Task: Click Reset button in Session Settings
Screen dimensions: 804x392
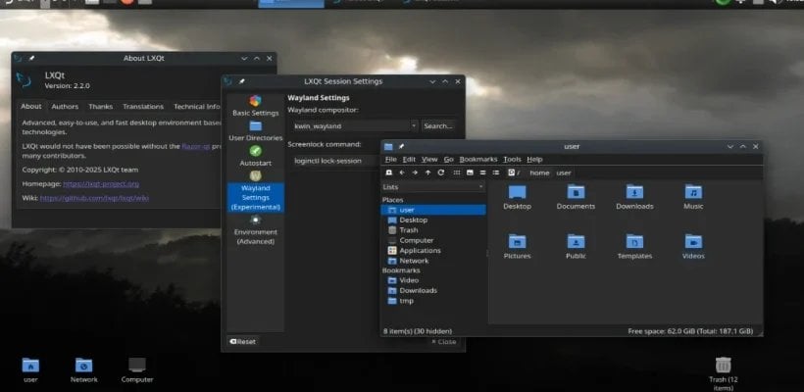Action: [243, 341]
